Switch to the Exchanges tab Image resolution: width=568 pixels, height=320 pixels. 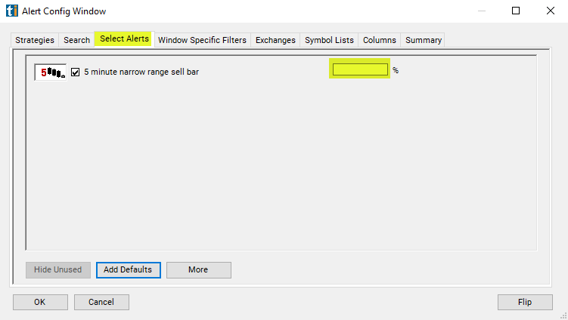click(x=275, y=40)
